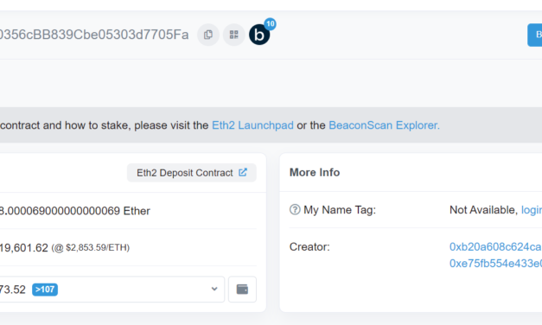Click the My Name Tag: label
This screenshot has height=325, width=542.
(x=340, y=210)
